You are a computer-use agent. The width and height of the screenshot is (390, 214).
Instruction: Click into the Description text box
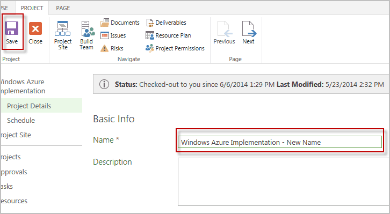point(284,182)
